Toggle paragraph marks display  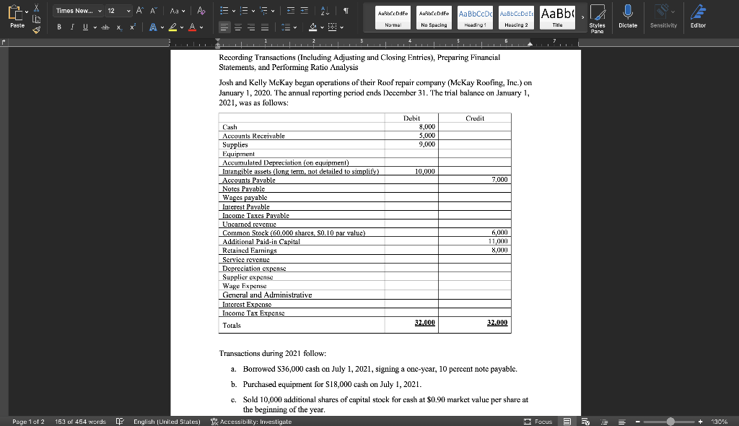coord(346,10)
